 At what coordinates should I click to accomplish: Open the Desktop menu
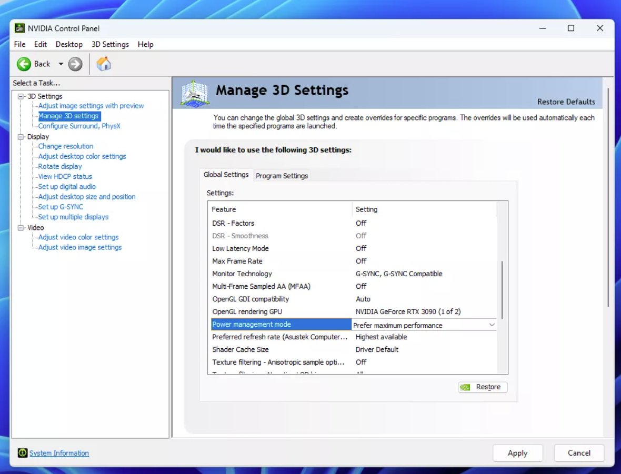coord(69,44)
